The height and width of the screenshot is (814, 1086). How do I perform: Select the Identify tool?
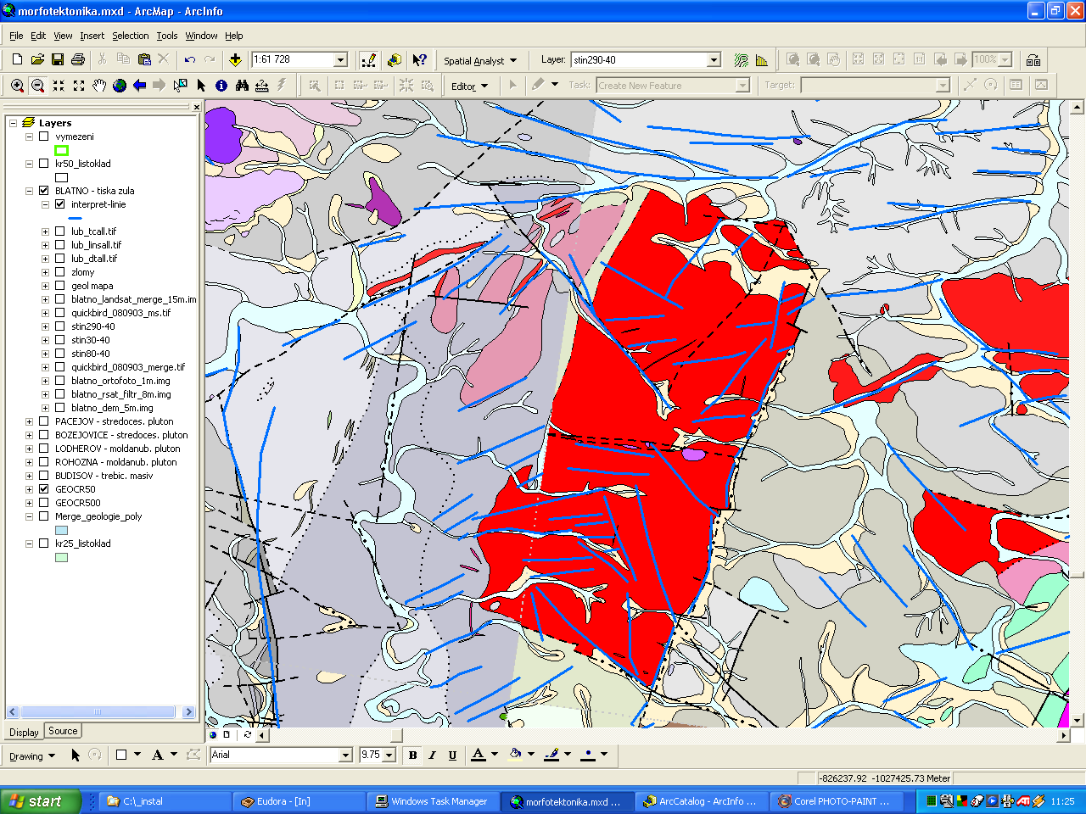pyautogui.click(x=221, y=86)
